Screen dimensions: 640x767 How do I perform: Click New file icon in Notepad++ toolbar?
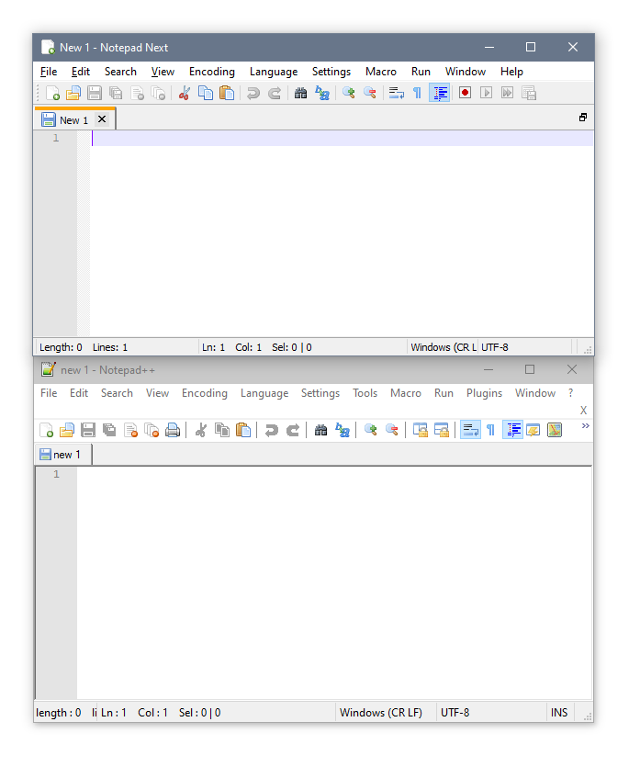(x=47, y=430)
